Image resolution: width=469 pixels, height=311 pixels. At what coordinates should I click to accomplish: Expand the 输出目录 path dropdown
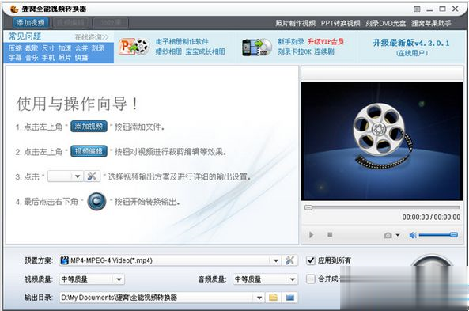(x=259, y=298)
